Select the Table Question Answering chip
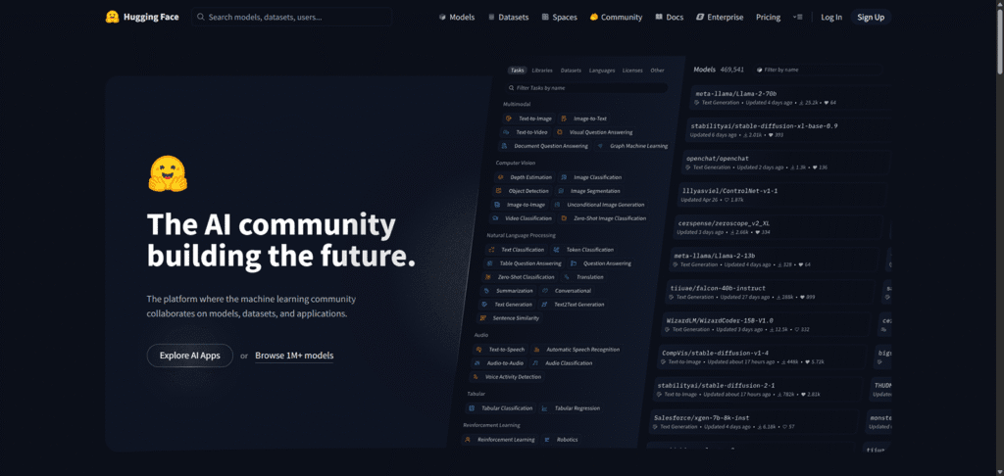 tap(524, 263)
